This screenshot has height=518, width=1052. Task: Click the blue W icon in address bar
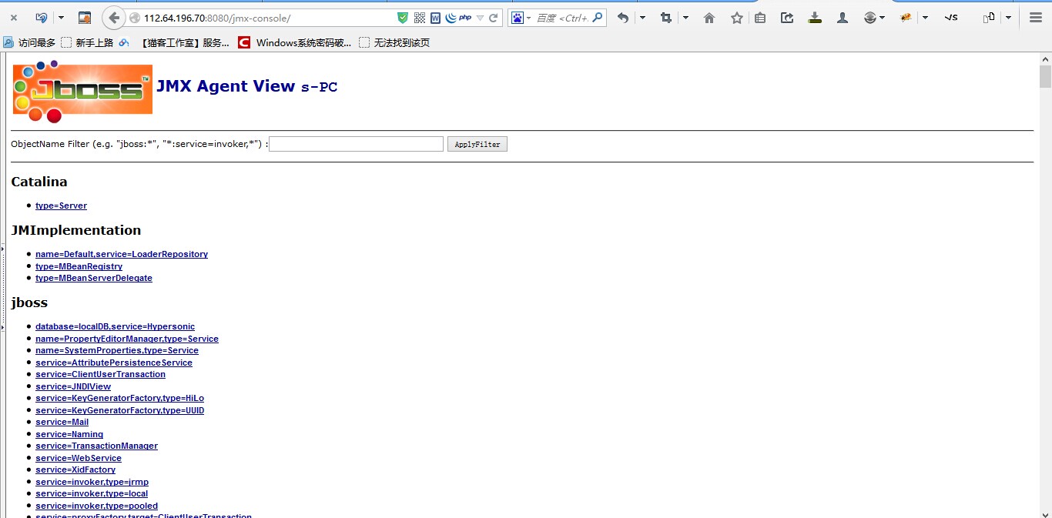pyautogui.click(x=436, y=18)
